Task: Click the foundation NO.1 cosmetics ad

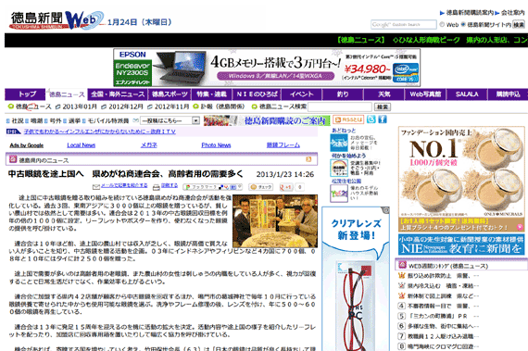Action: (461, 179)
